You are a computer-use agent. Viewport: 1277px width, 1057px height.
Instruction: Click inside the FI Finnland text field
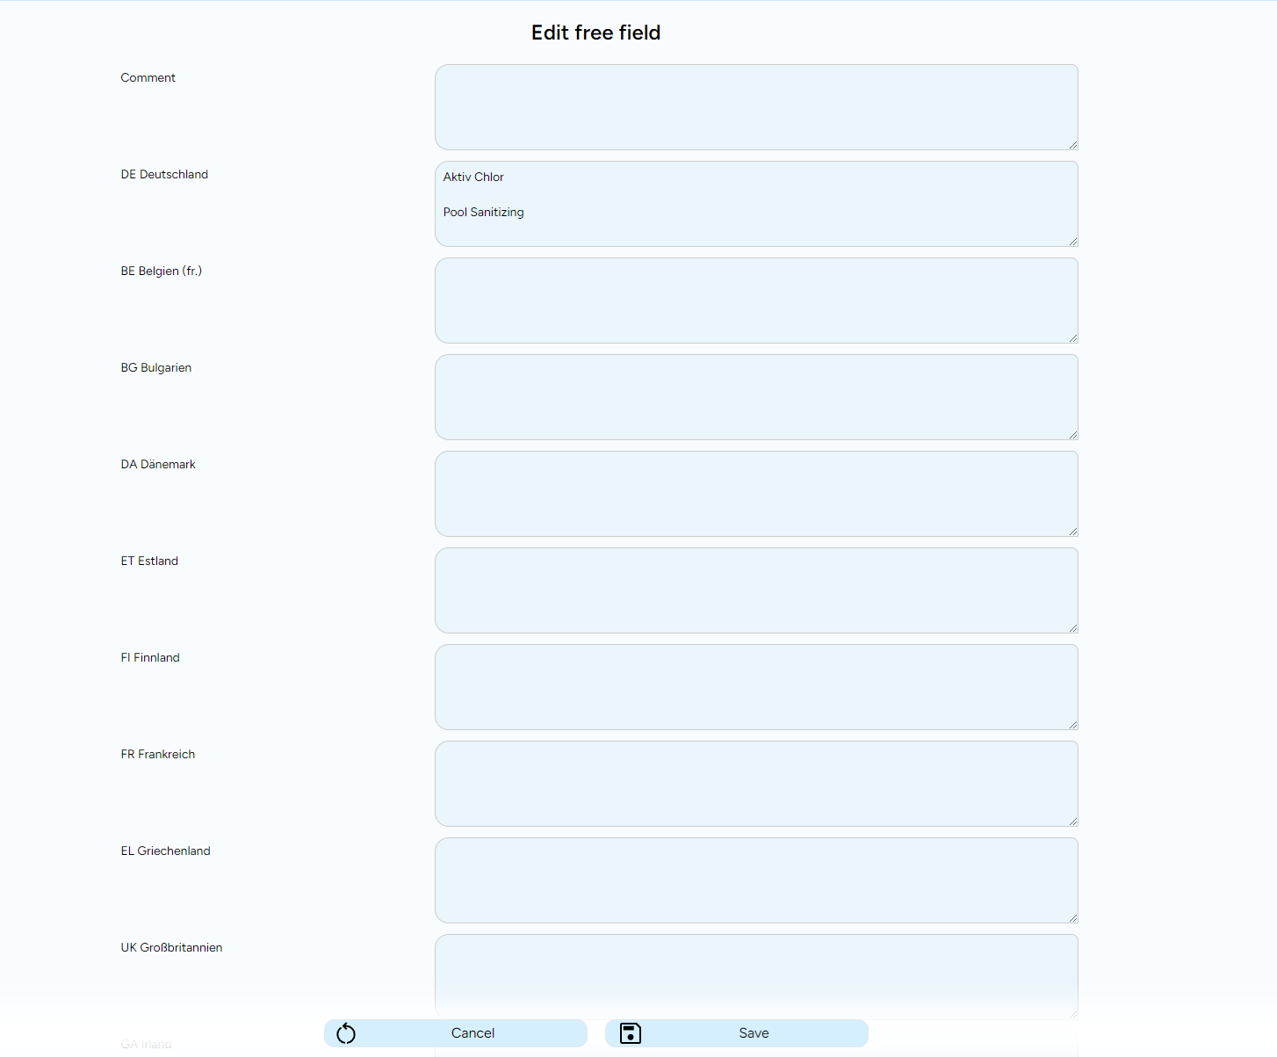pos(755,687)
